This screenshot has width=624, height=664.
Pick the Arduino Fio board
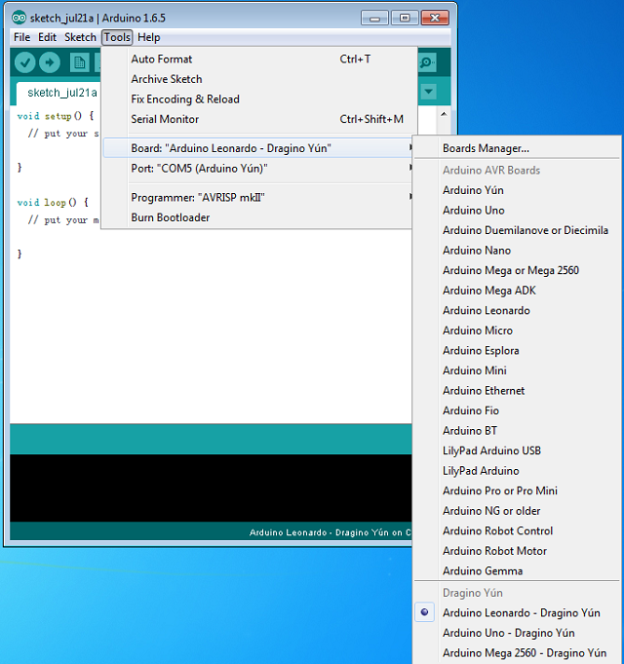517,410
